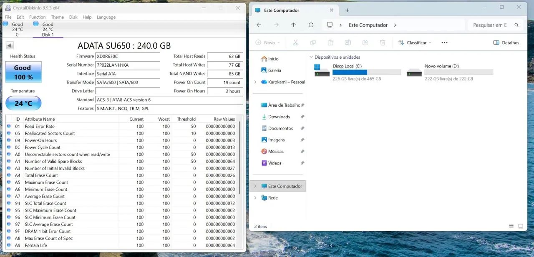Select the Power Cycle Count attribute row
Viewport: 534px width, 257px height.
[x=121, y=147]
